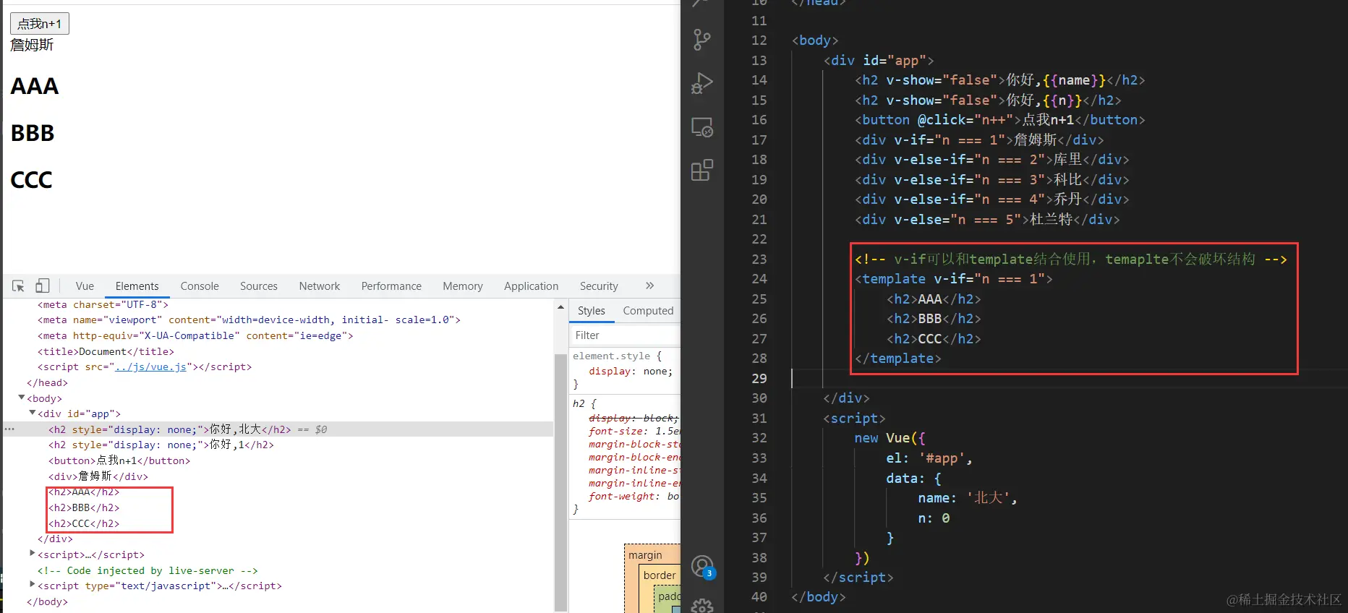Select the inspect element picker icon
The width and height of the screenshot is (1348, 613).
[x=19, y=286]
